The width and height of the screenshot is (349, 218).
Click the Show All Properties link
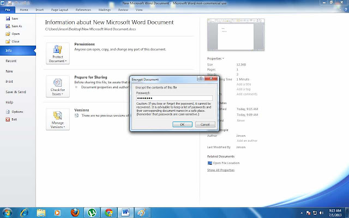220,170
